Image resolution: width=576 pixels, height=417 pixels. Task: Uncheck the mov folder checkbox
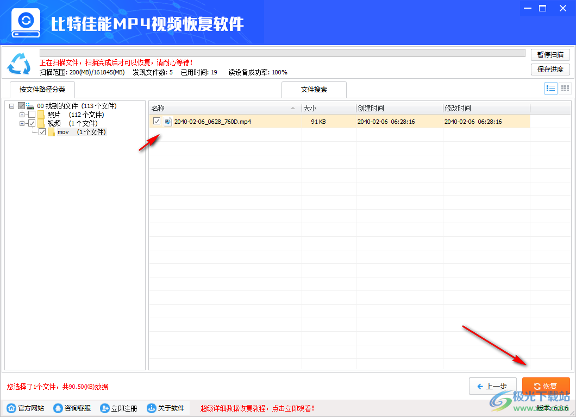click(x=42, y=132)
